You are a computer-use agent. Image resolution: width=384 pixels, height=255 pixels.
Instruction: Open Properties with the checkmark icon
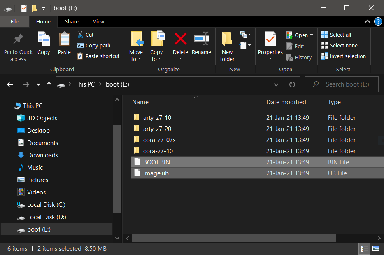click(x=270, y=39)
